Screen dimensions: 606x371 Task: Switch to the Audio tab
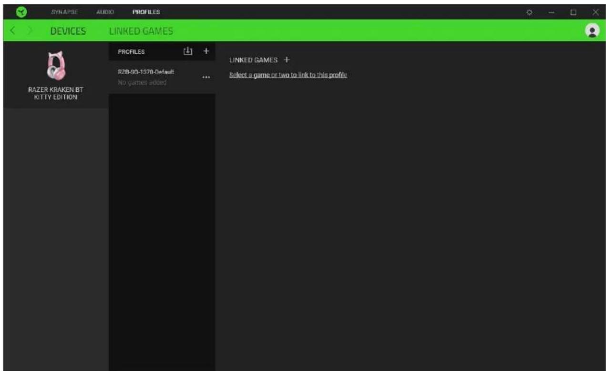click(x=104, y=11)
